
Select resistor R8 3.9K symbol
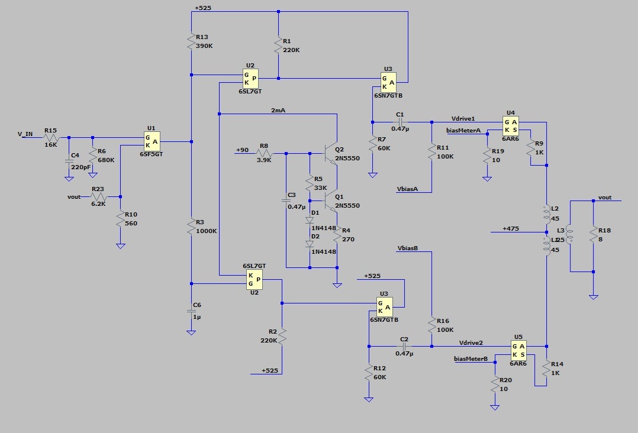coord(264,153)
